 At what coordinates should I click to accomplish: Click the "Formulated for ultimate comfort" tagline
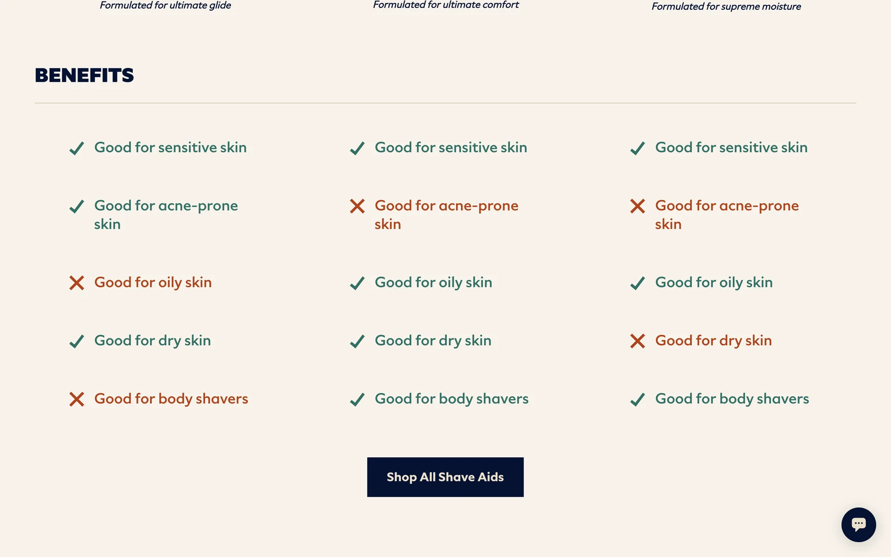click(445, 5)
